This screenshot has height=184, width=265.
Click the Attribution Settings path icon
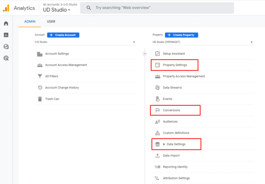pos(157,178)
